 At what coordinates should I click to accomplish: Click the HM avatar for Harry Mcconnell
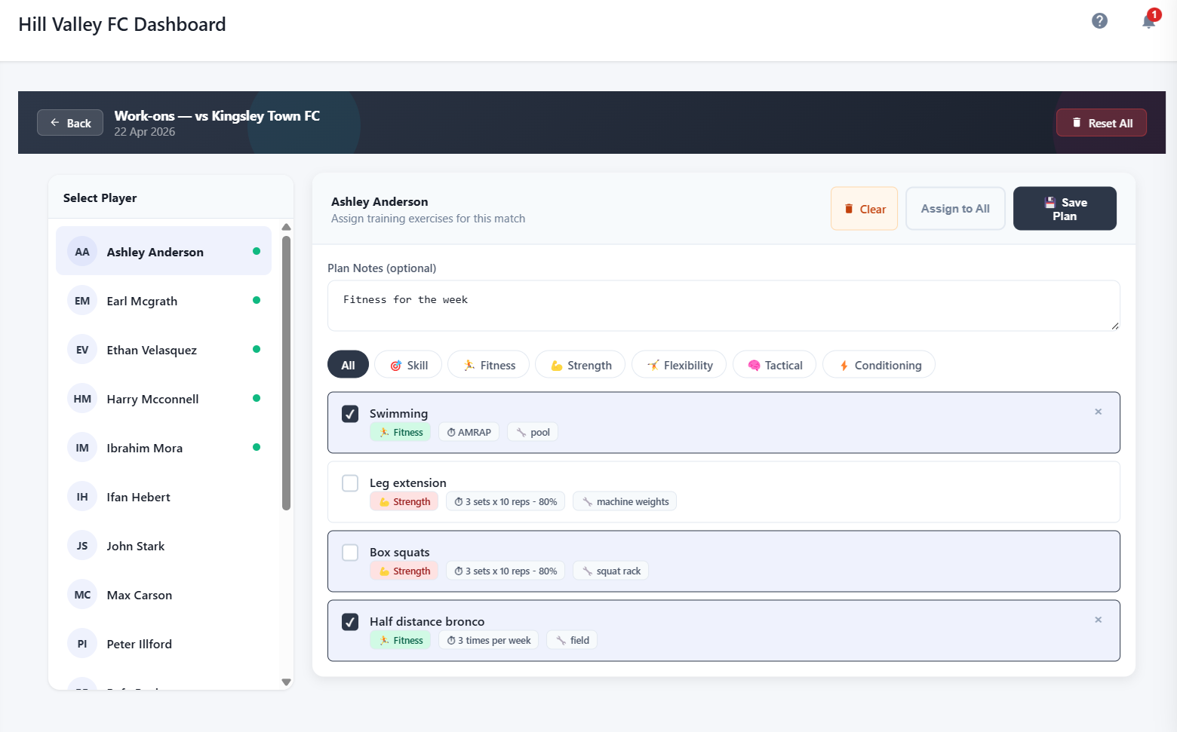(x=82, y=399)
